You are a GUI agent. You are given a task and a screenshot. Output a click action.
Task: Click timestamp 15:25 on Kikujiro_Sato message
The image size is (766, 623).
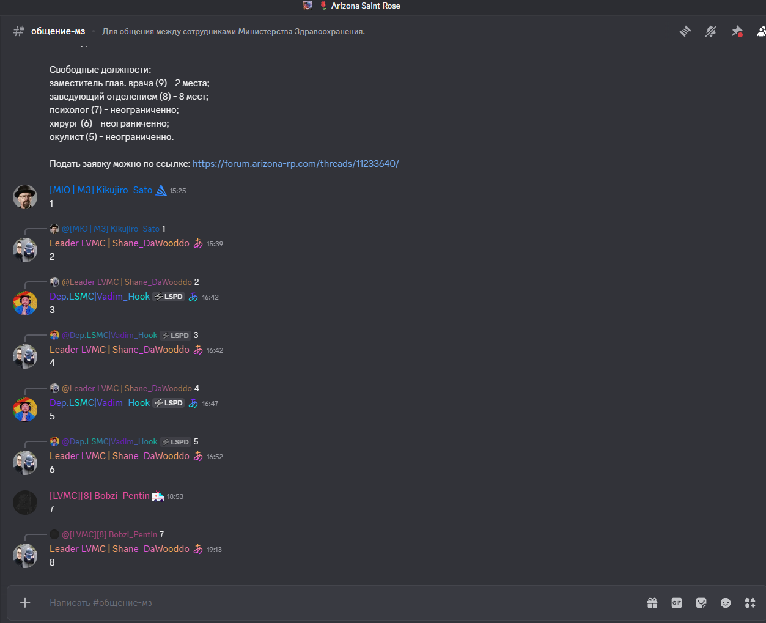click(x=178, y=191)
